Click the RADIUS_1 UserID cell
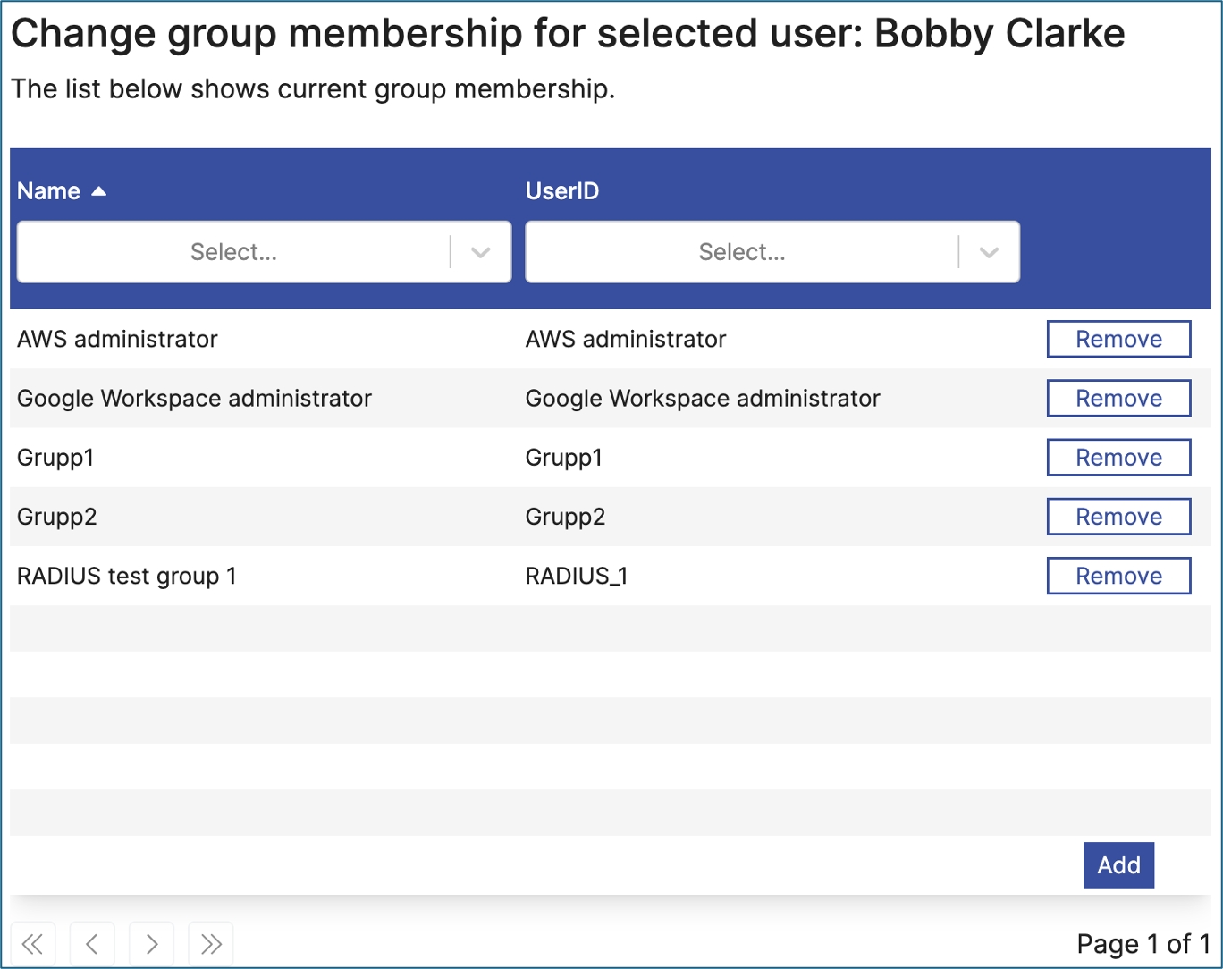 [x=577, y=577]
